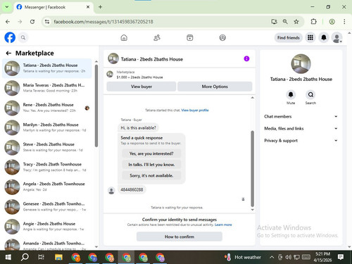Image resolution: width=352 pixels, height=264 pixels.
Task: Click the More Options button
Action: tap(215, 87)
